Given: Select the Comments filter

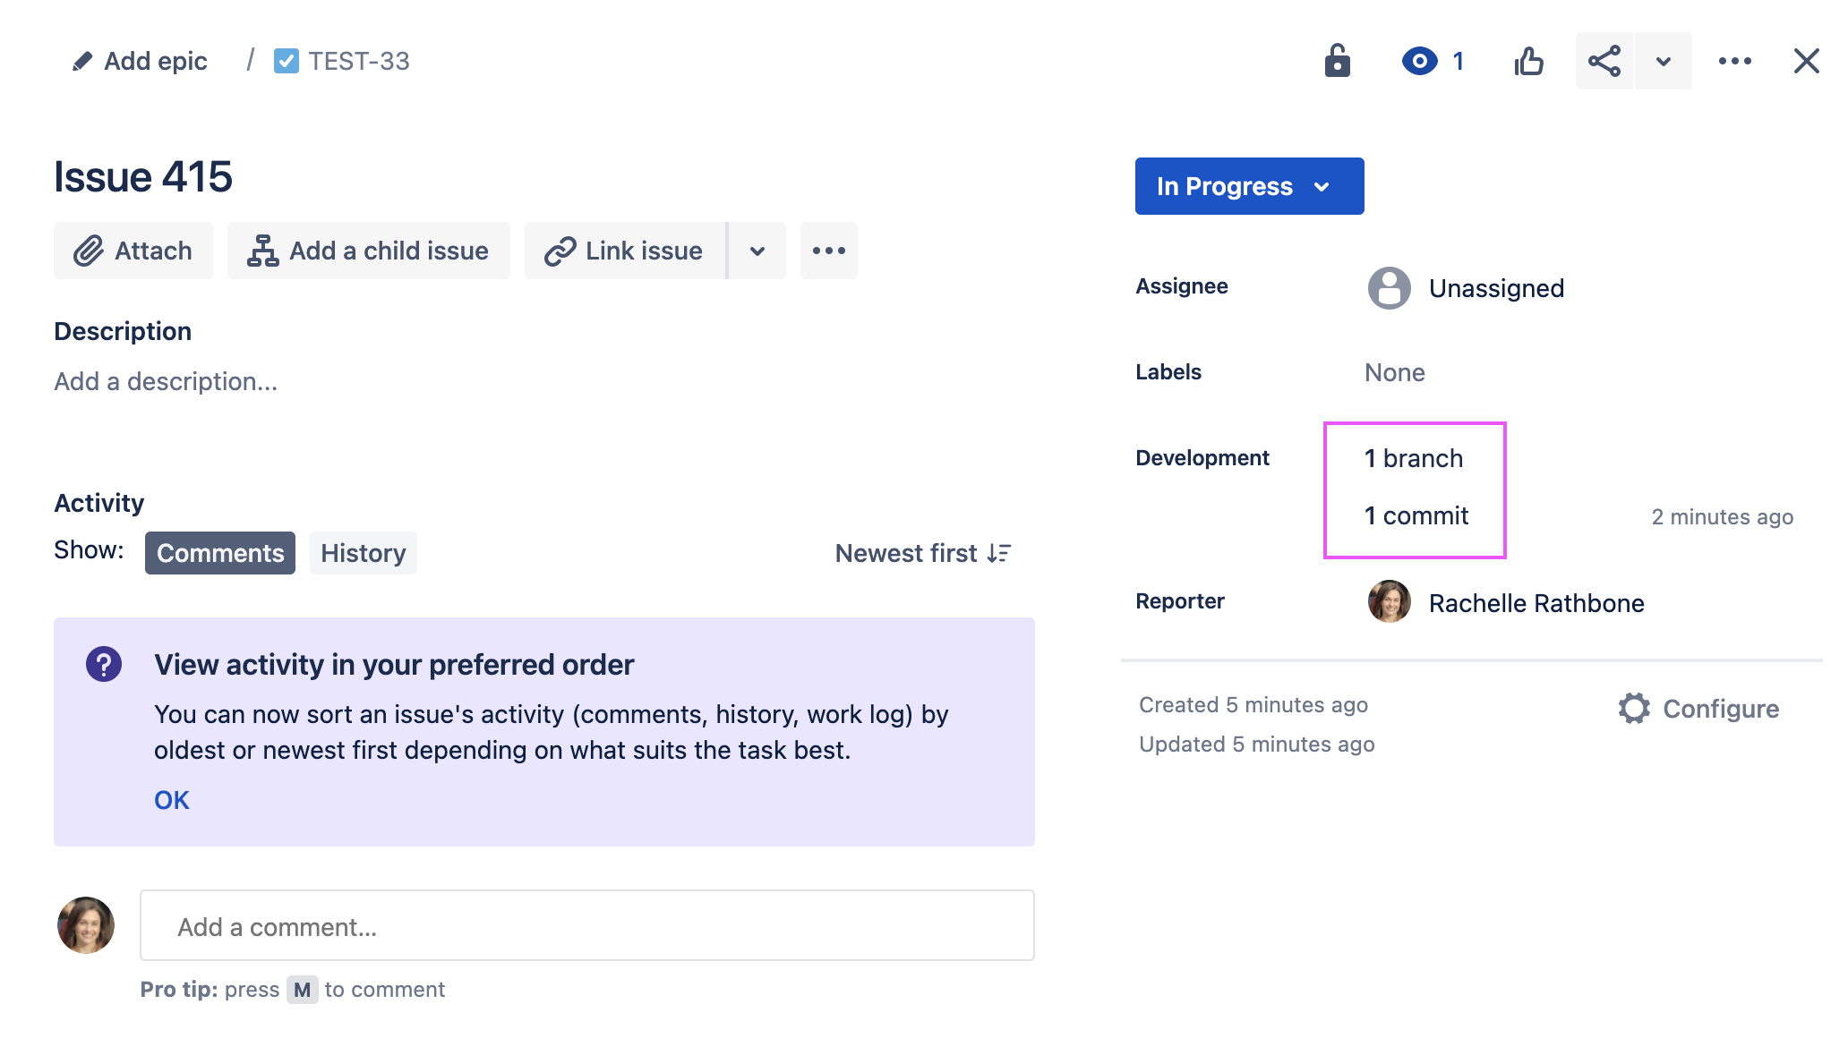Looking at the screenshot, I should click(x=219, y=553).
